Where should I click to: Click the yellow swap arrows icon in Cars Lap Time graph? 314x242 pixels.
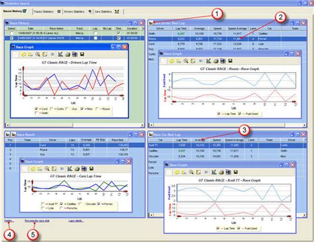[x=40, y=169]
